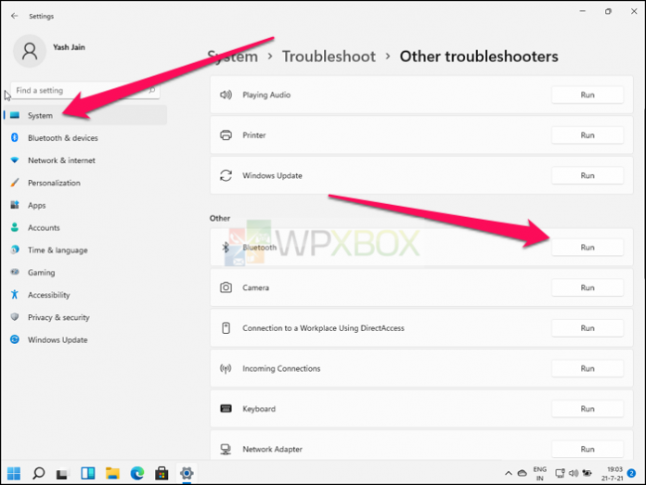Open the ENG IN language switcher

pyautogui.click(x=539, y=474)
